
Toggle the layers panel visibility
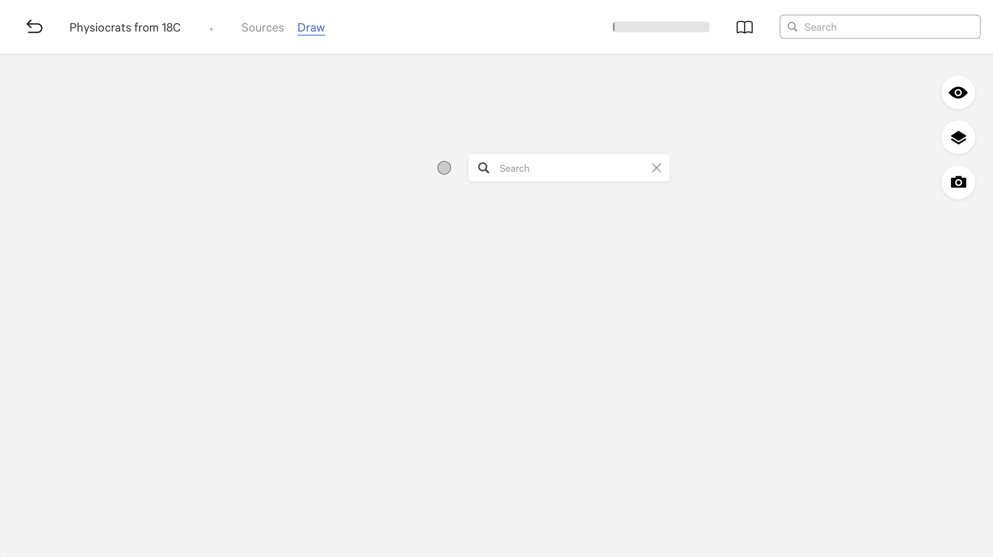[957, 137]
